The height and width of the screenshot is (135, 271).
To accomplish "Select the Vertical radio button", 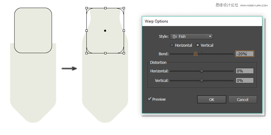I will (x=198, y=45).
